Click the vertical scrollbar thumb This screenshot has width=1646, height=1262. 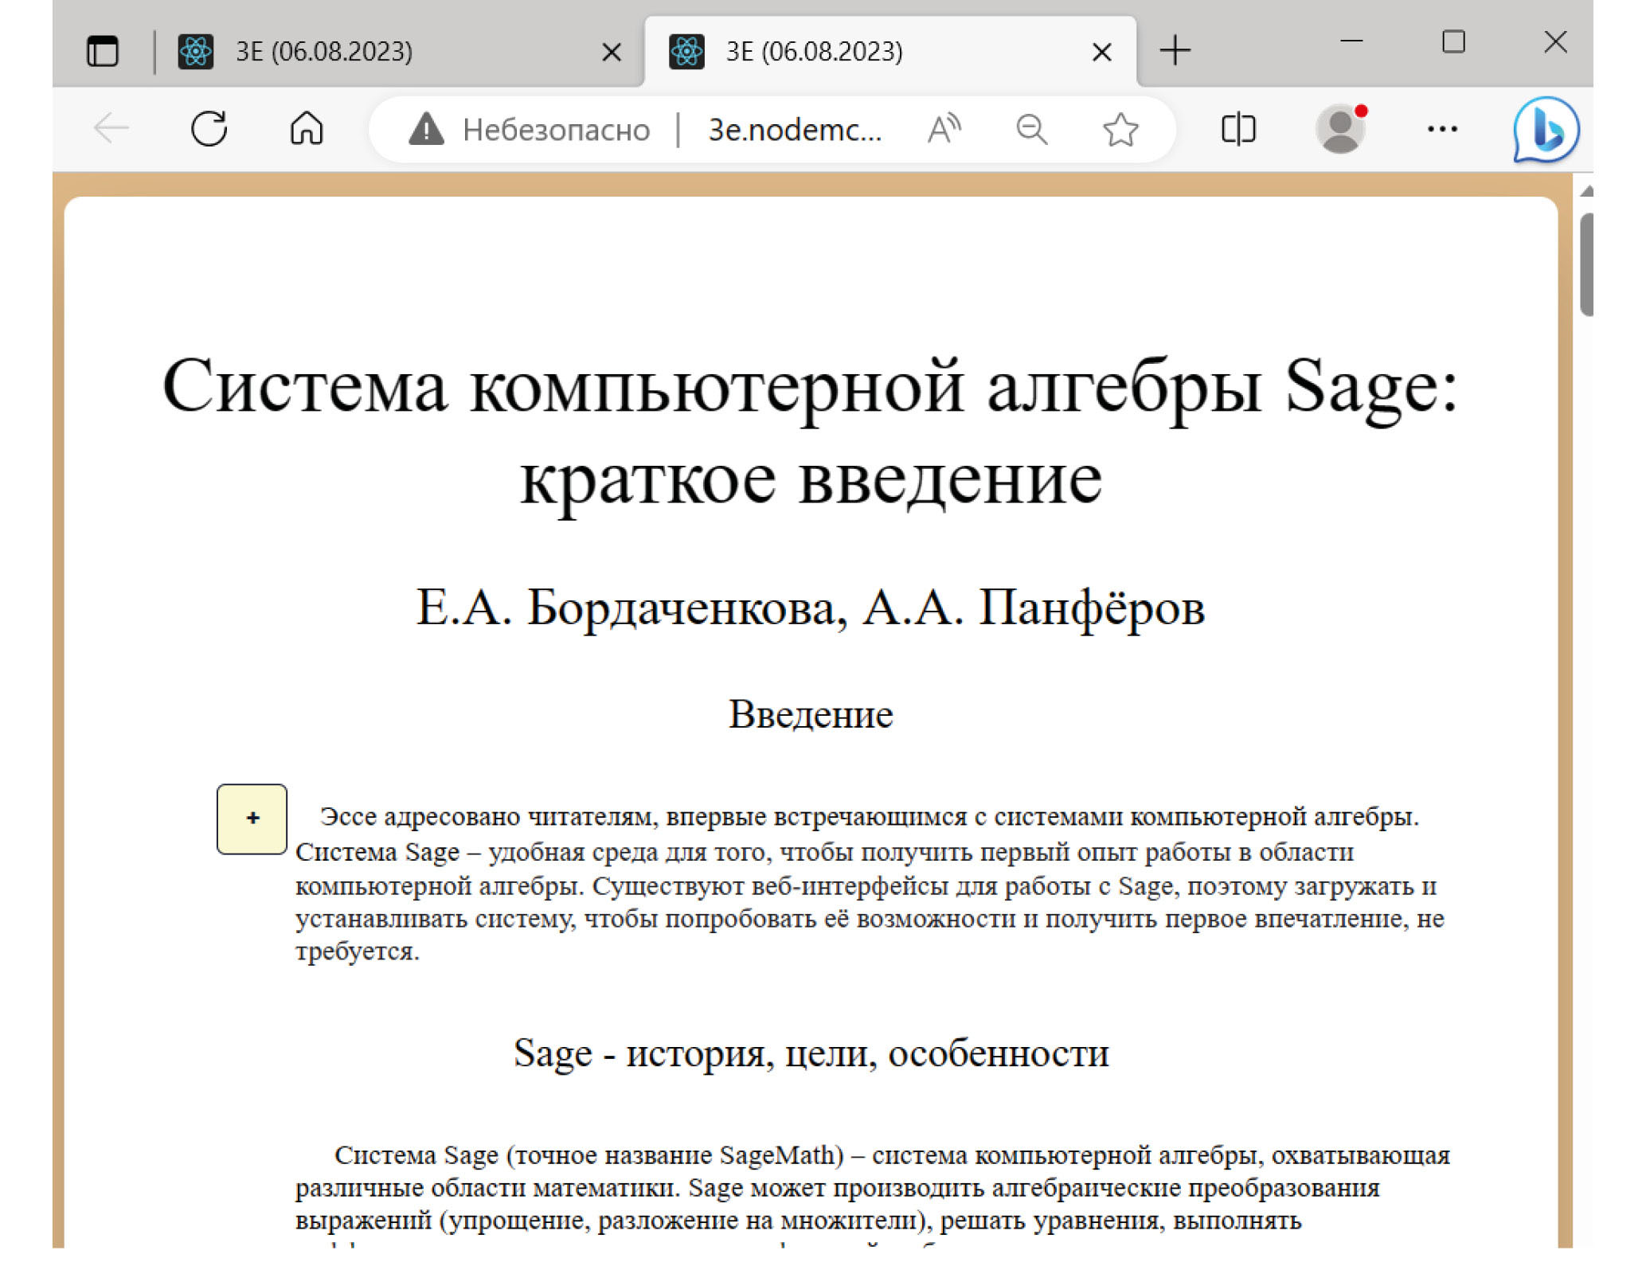[x=1585, y=264]
